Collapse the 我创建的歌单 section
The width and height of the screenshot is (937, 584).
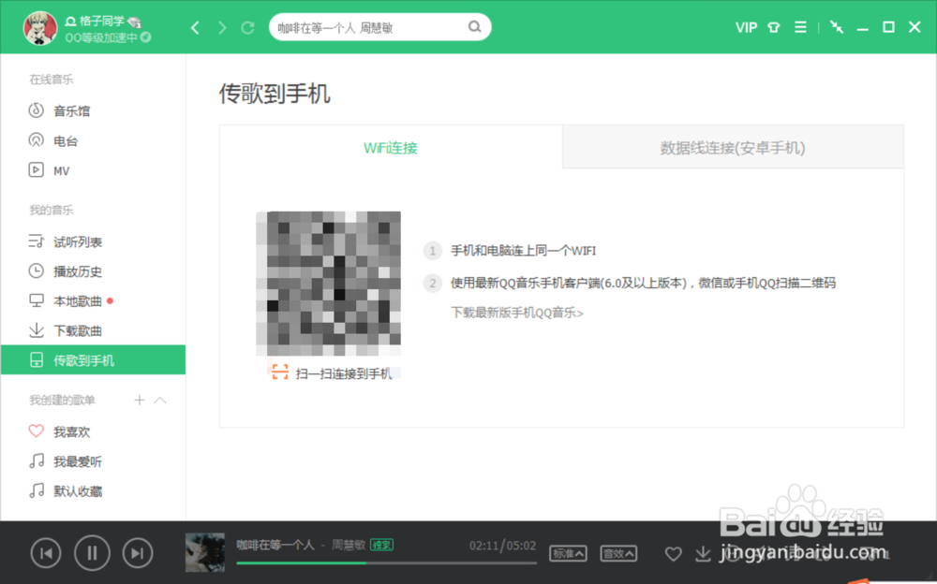160,400
